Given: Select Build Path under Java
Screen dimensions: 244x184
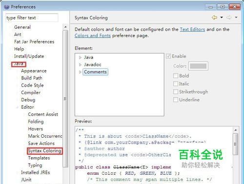Looking at the screenshot, I should tap(32, 78).
